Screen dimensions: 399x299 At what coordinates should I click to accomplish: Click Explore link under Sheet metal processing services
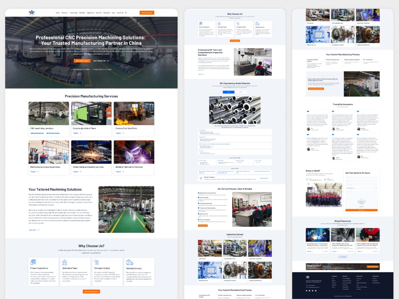77,171
